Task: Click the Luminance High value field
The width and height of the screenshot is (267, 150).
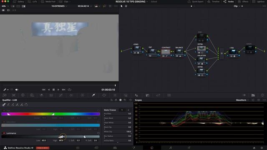Action: [x=61, y=140]
